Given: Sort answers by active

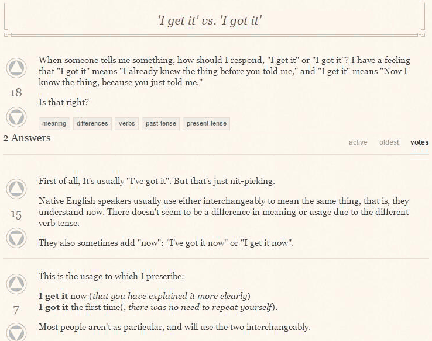Looking at the screenshot, I should [x=358, y=142].
